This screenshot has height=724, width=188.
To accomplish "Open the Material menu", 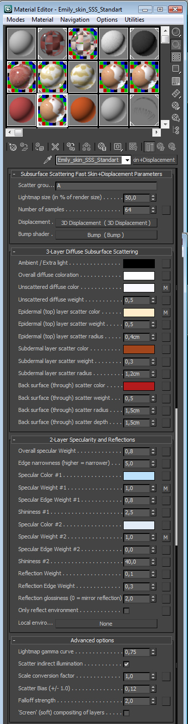I will [42, 20].
